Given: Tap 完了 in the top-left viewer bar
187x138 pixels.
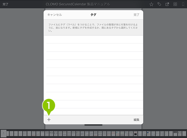Looking at the screenshot, I should pos(6,4).
